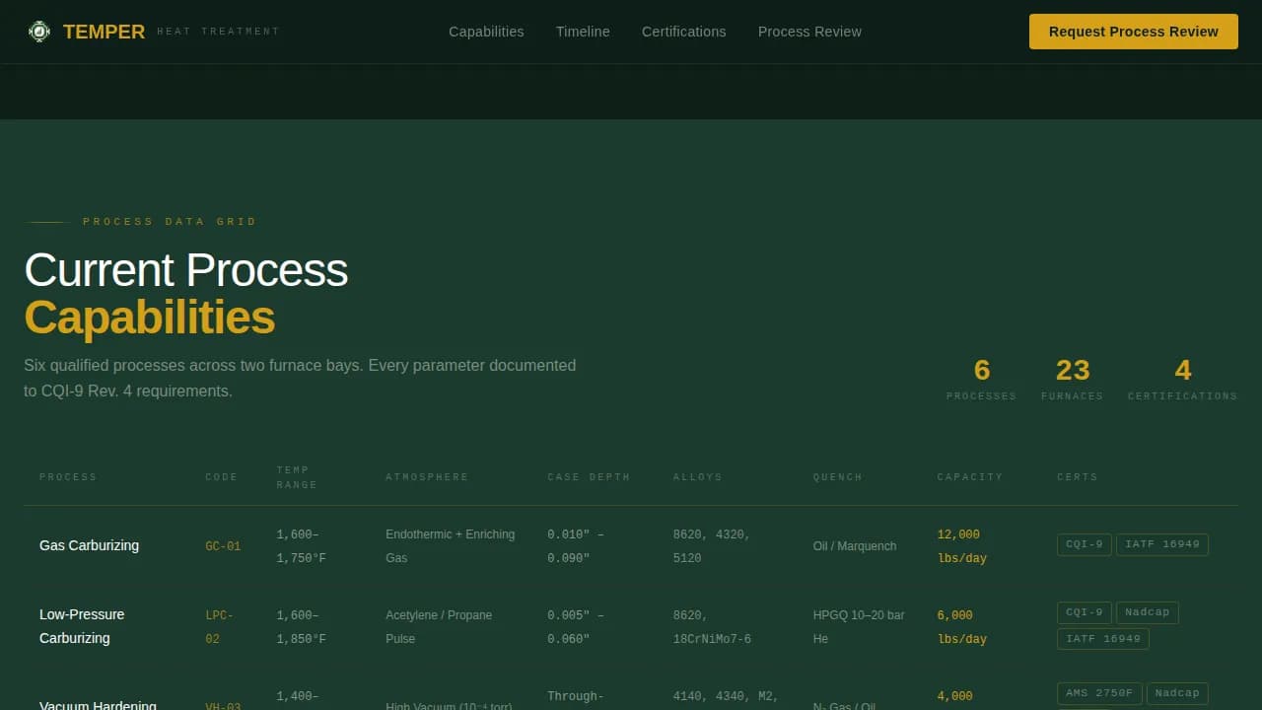1262x710 pixels.
Task: Click the PROCESS DATA GRID heading label
Action: 169,221
